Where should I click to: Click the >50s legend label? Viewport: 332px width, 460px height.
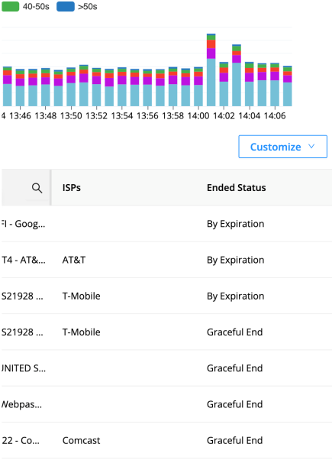[x=87, y=6]
